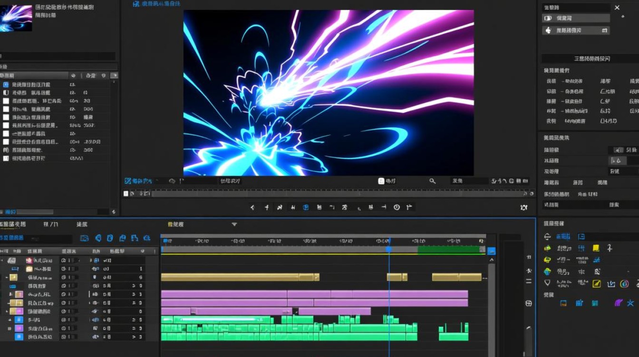Click the rainbow circle icon in the effects panel
639x357 pixels.
coord(624,284)
